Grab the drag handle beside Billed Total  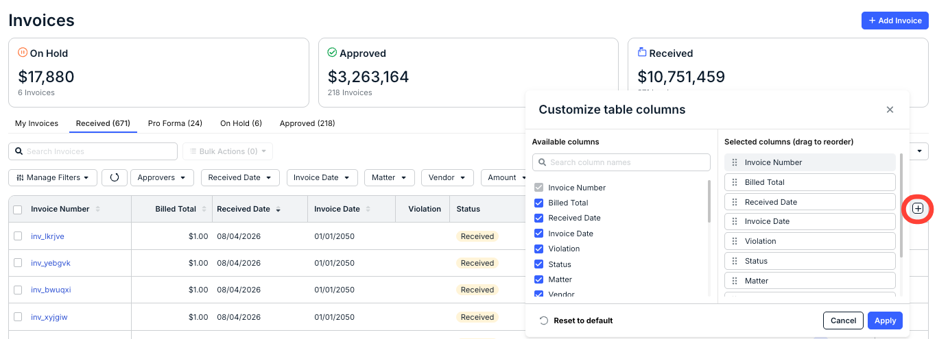pos(735,182)
